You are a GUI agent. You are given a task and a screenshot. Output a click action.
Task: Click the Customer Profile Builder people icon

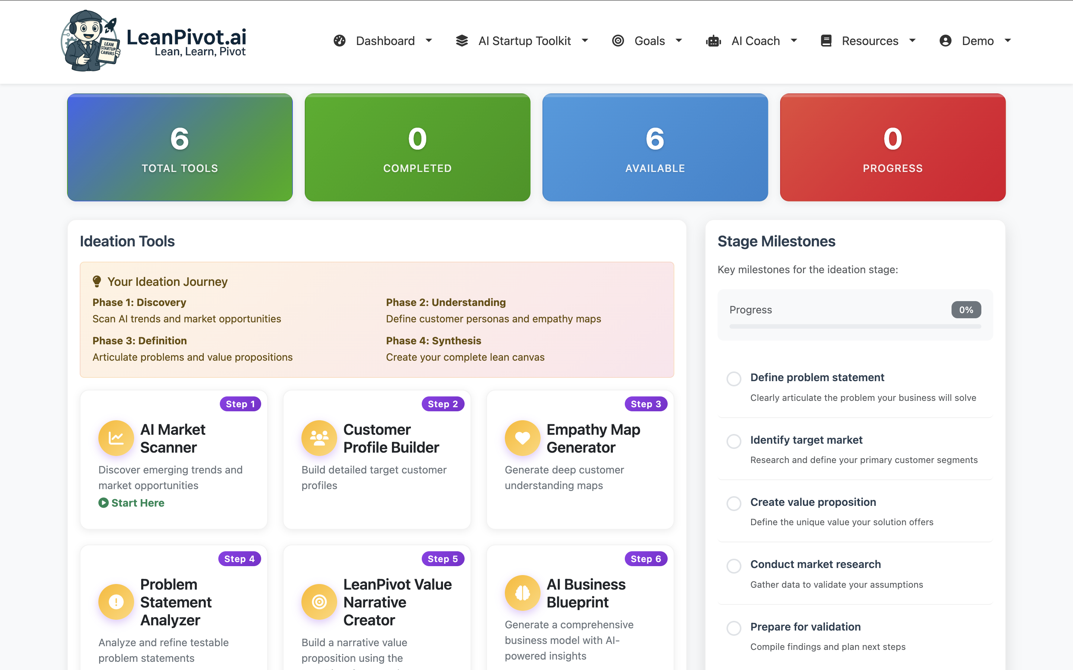319,438
